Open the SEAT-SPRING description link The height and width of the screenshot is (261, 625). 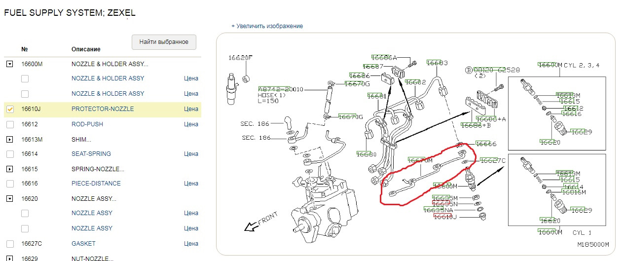[91, 154]
